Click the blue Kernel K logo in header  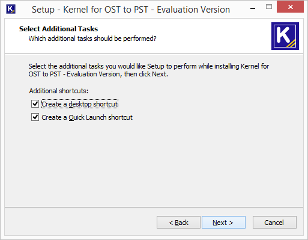pos(285,36)
